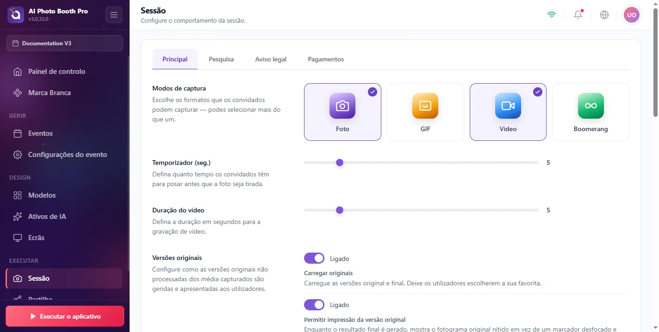The height and width of the screenshot is (332, 659).
Task: Open Configurações do evento gear icon
Action: point(18,155)
